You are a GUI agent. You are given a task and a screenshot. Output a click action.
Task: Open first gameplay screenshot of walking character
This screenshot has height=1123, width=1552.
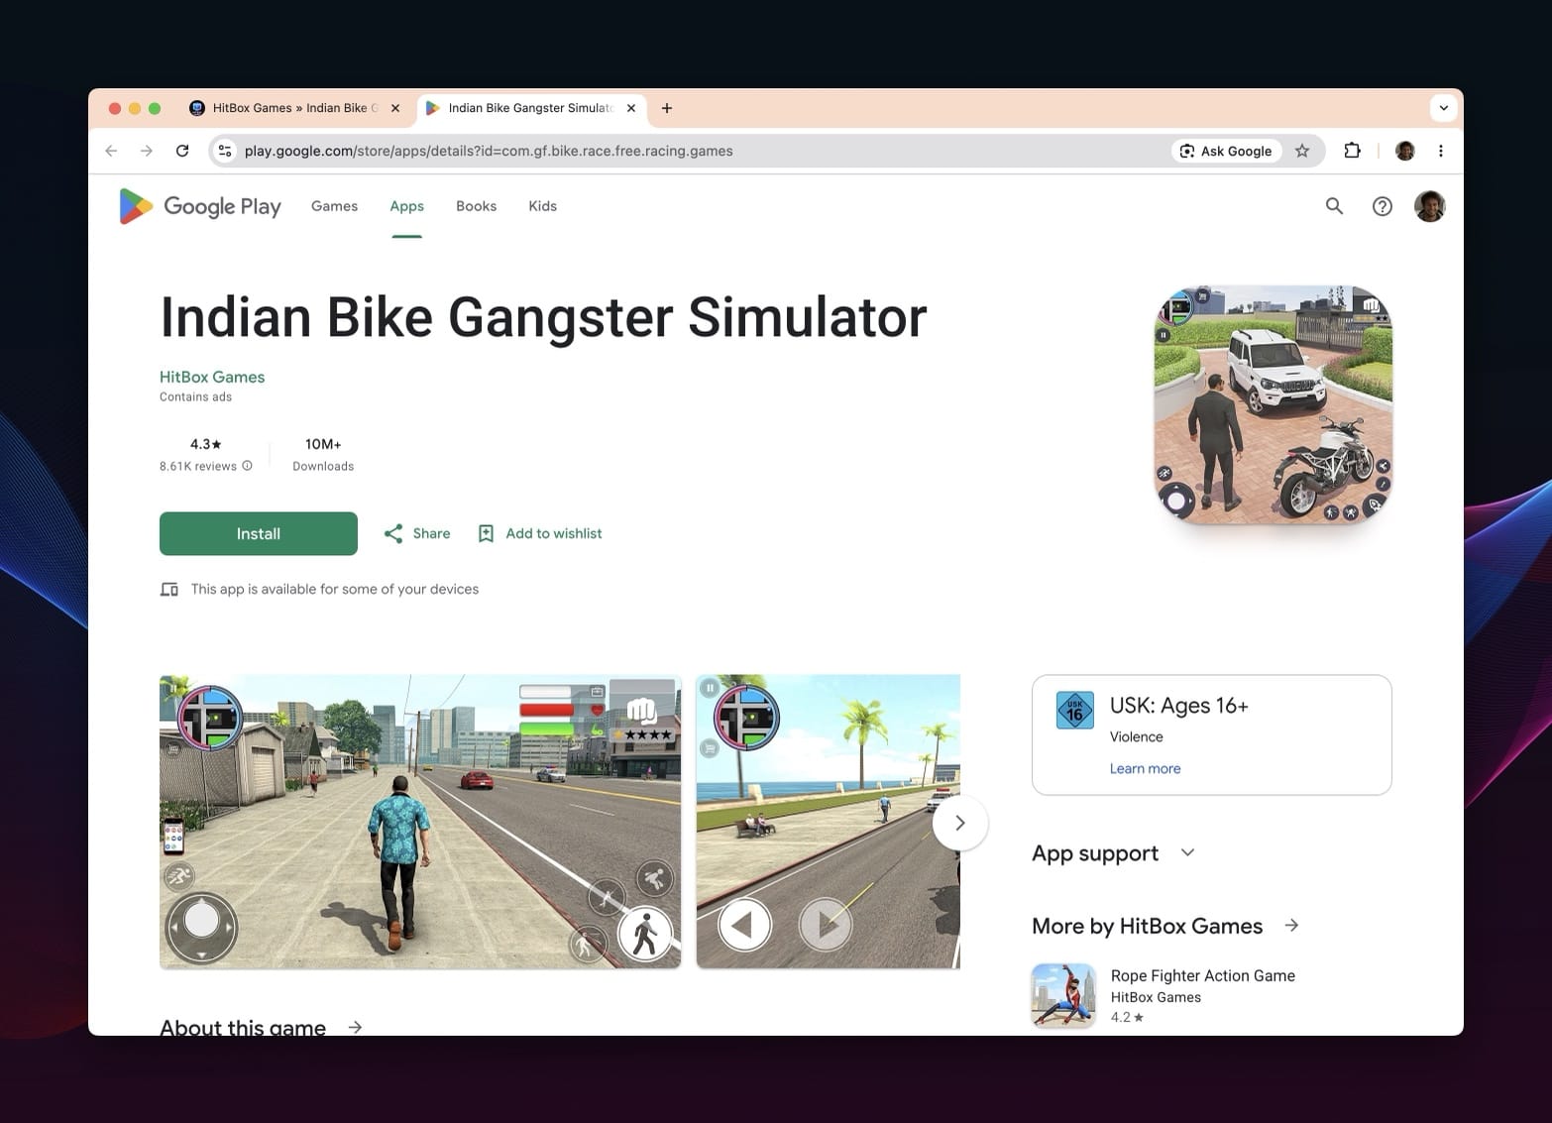(x=420, y=822)
